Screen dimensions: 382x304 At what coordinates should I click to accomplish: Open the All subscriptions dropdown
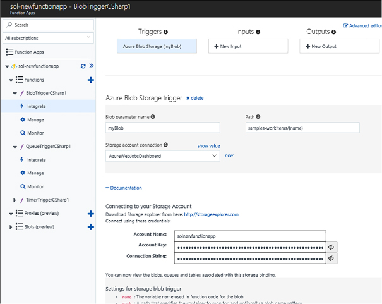pyautogui.click(x=48, y=38)
